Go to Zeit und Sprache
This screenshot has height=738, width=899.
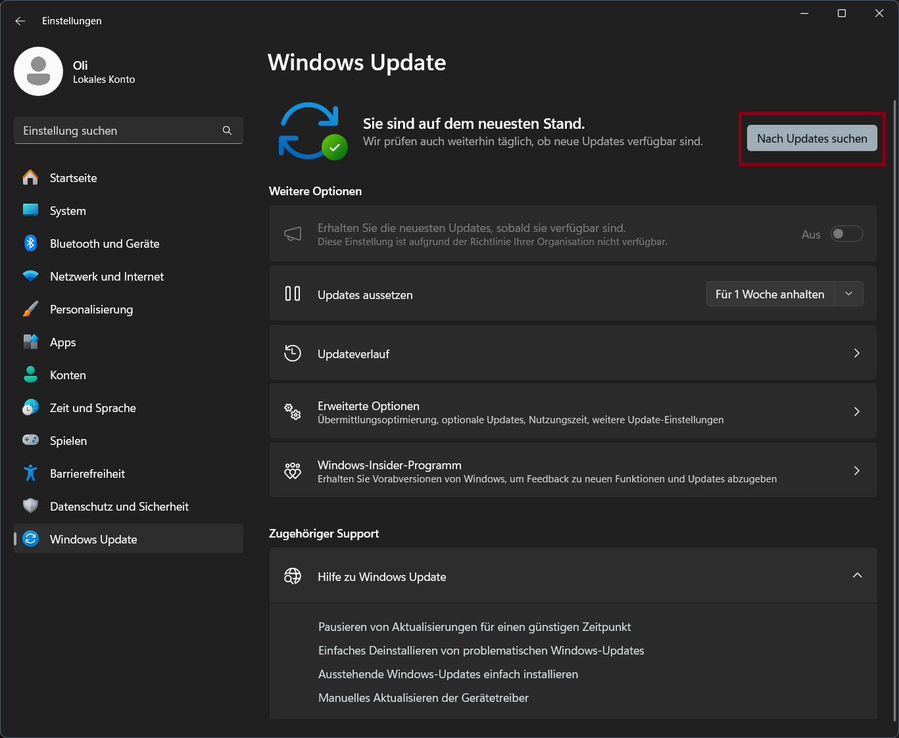128,408
